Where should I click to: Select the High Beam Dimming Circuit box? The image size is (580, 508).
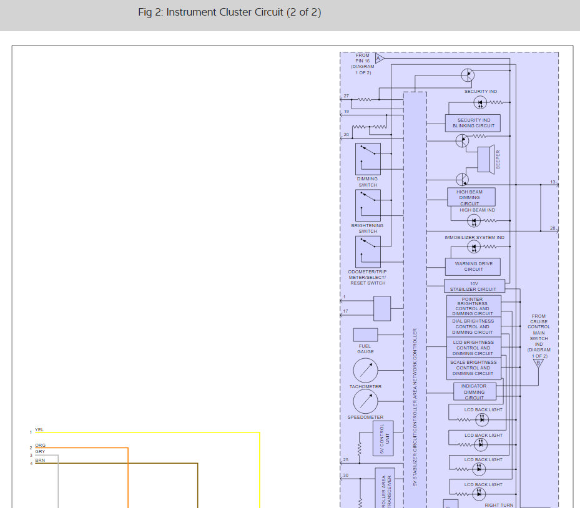click(471, 197)
